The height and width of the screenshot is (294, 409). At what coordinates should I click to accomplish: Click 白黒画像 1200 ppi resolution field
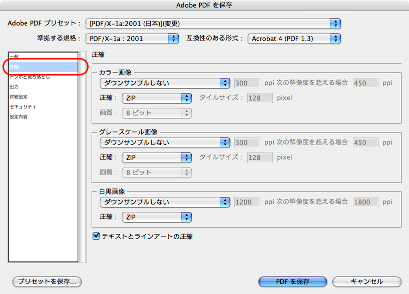(x=247, y=202)
